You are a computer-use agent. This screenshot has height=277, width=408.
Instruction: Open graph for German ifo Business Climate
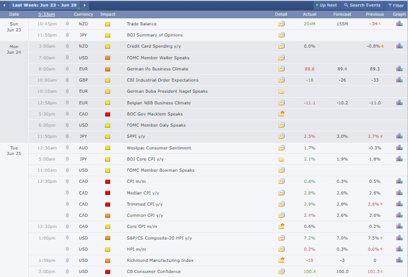[399, 69]
